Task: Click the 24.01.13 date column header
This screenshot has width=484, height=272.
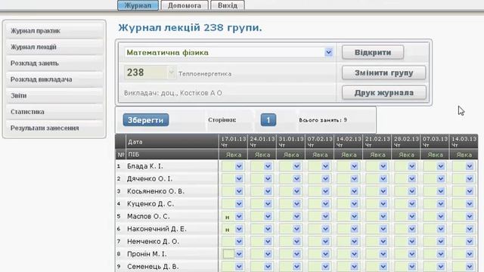Action: [262, 141]
